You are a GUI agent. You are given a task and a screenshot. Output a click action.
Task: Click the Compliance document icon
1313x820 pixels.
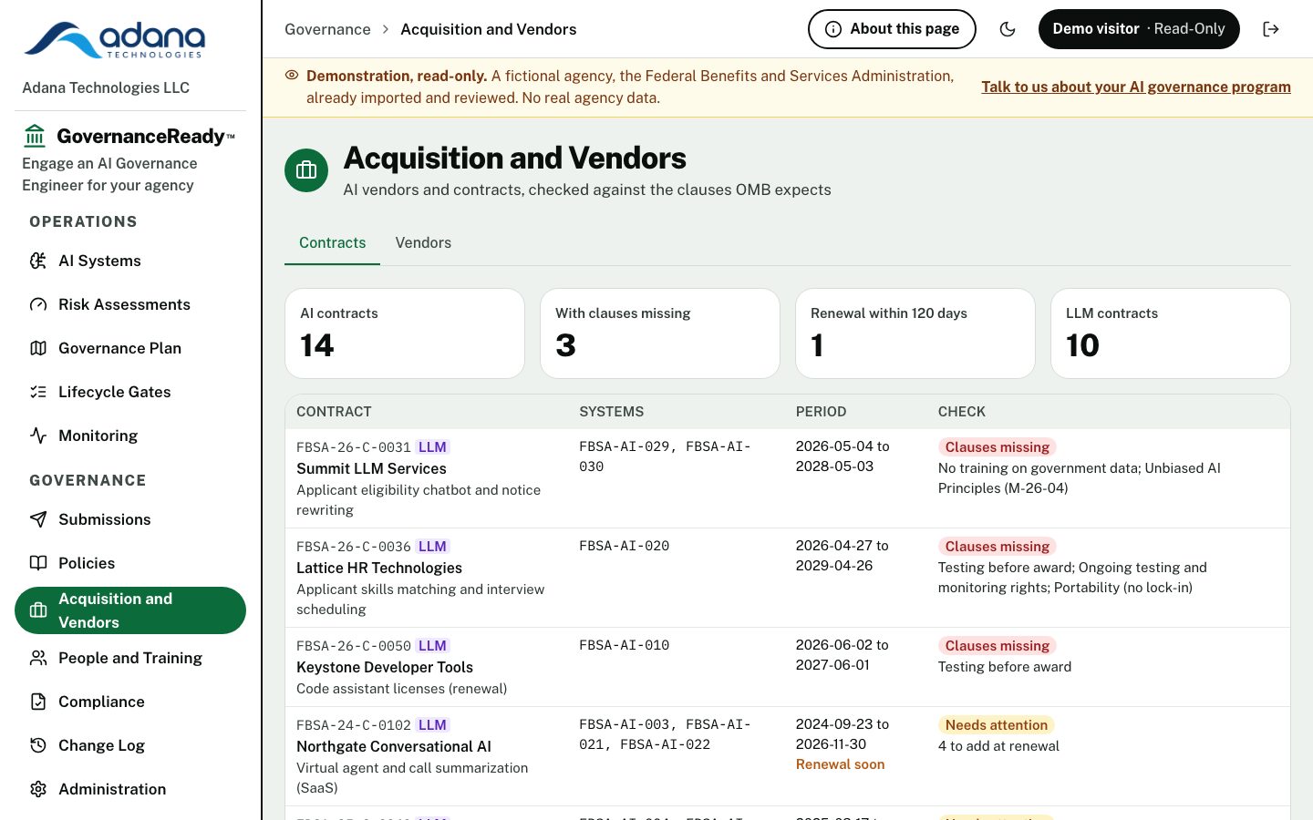(x=38, y=702)
